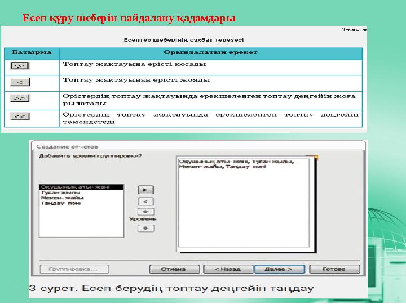Click the table caption 'Есептер шеберінің сұхбат терезесі'
This screenshot has height=304, width=406.
coord(184,40)
